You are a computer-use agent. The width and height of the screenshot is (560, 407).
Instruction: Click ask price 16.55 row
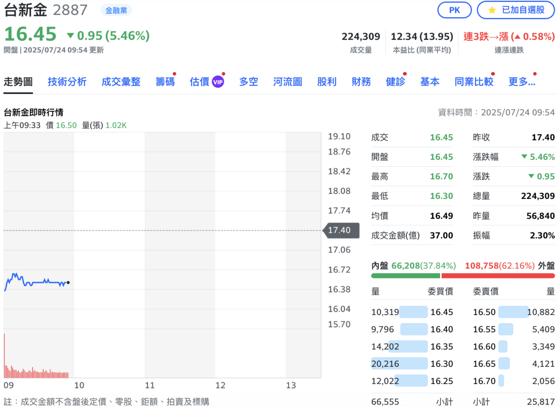coord(514,329)
